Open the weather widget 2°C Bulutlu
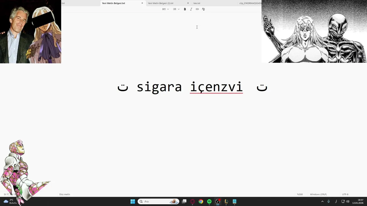 tap(10, 201)
